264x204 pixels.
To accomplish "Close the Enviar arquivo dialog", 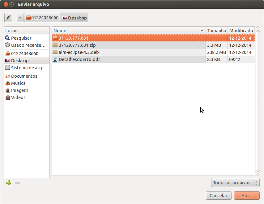I will click(x=6, y=4).
